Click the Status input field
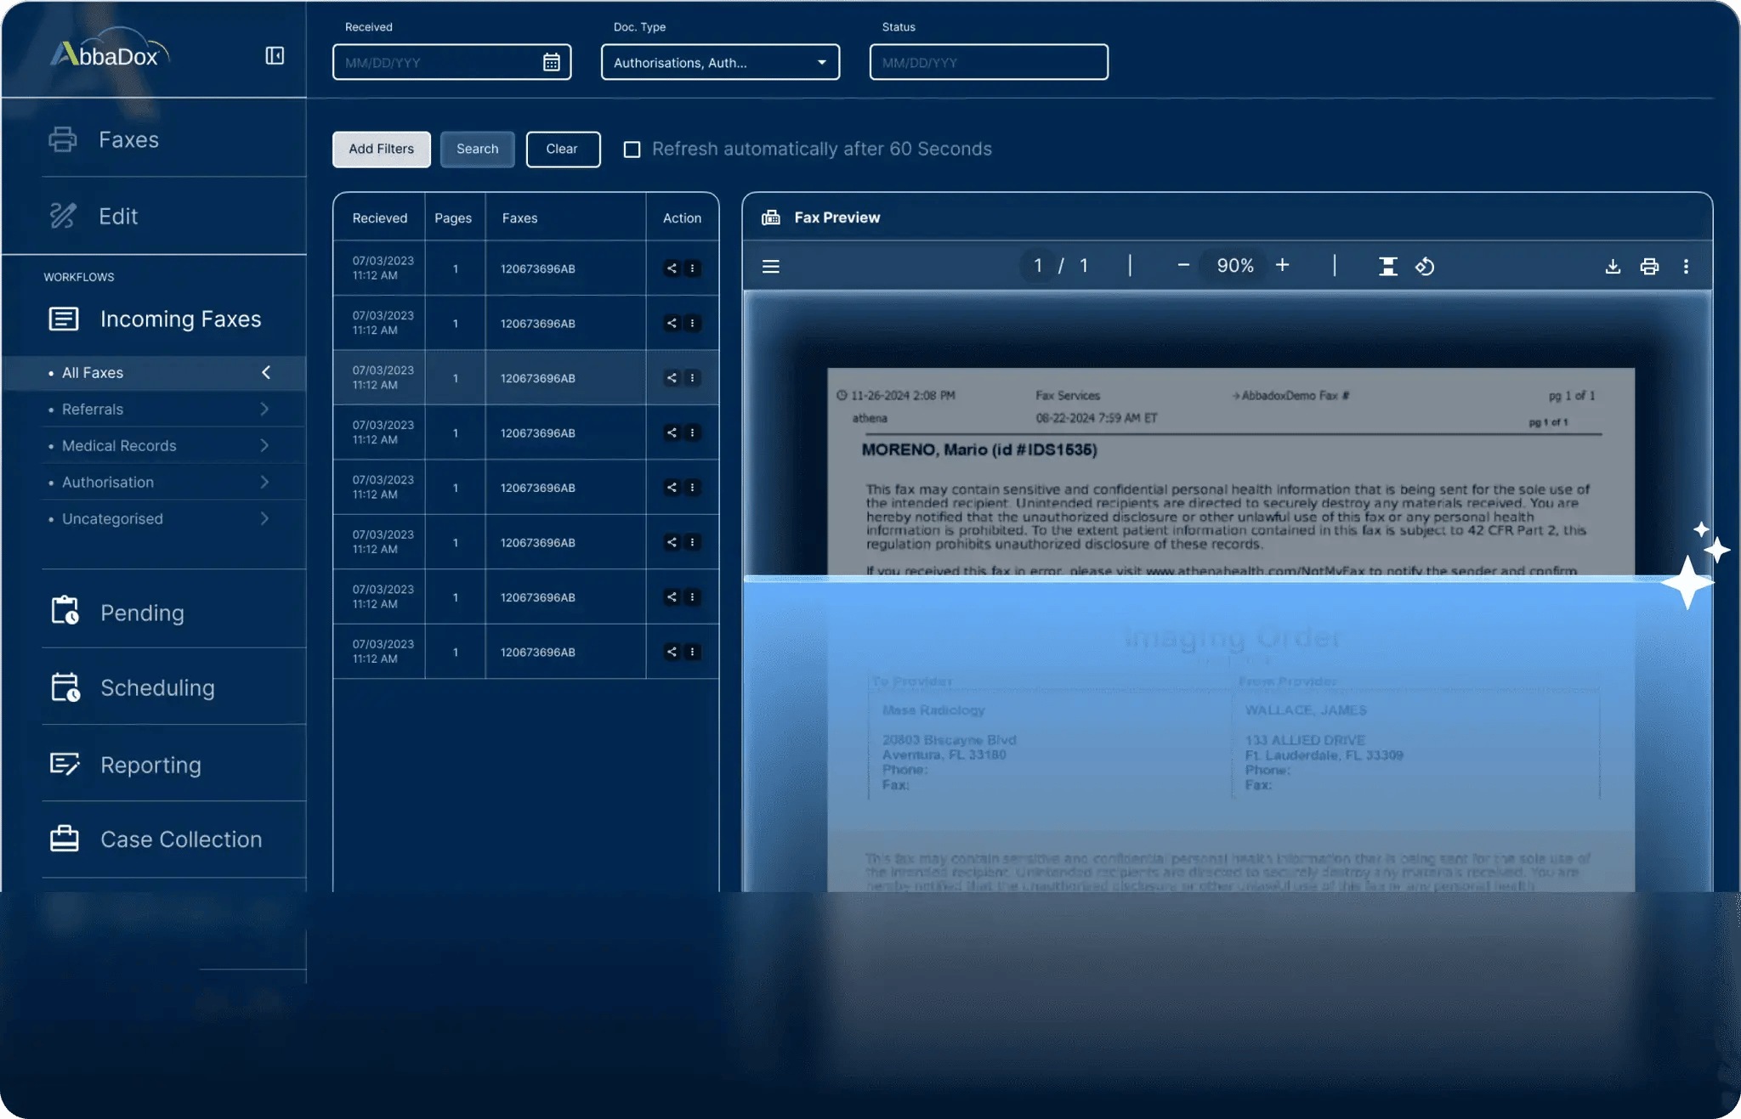This screenshot has height=1119, width=1741. (988, 62)
